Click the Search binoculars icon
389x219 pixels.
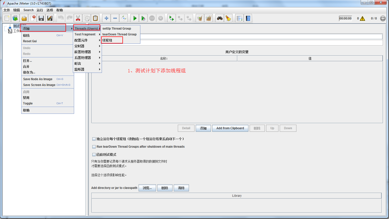pos(220,18)
